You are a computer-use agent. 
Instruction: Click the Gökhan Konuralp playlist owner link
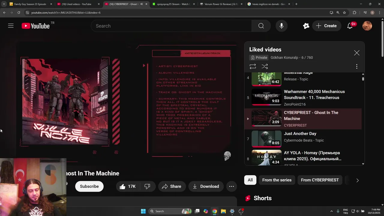coord(284,58)
